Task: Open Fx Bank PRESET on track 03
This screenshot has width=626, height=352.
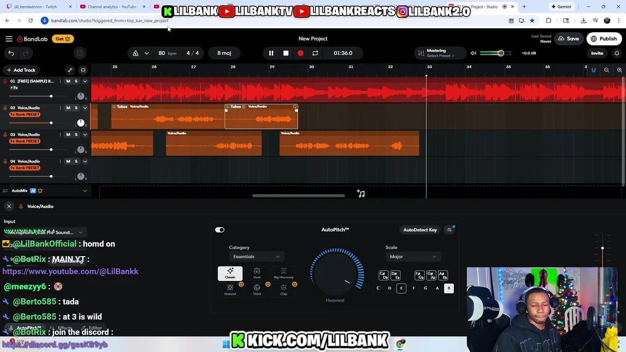Action: (x=25, y=141)
